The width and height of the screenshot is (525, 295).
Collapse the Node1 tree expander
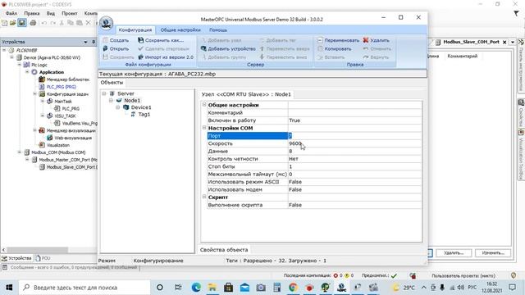(111, 100)
